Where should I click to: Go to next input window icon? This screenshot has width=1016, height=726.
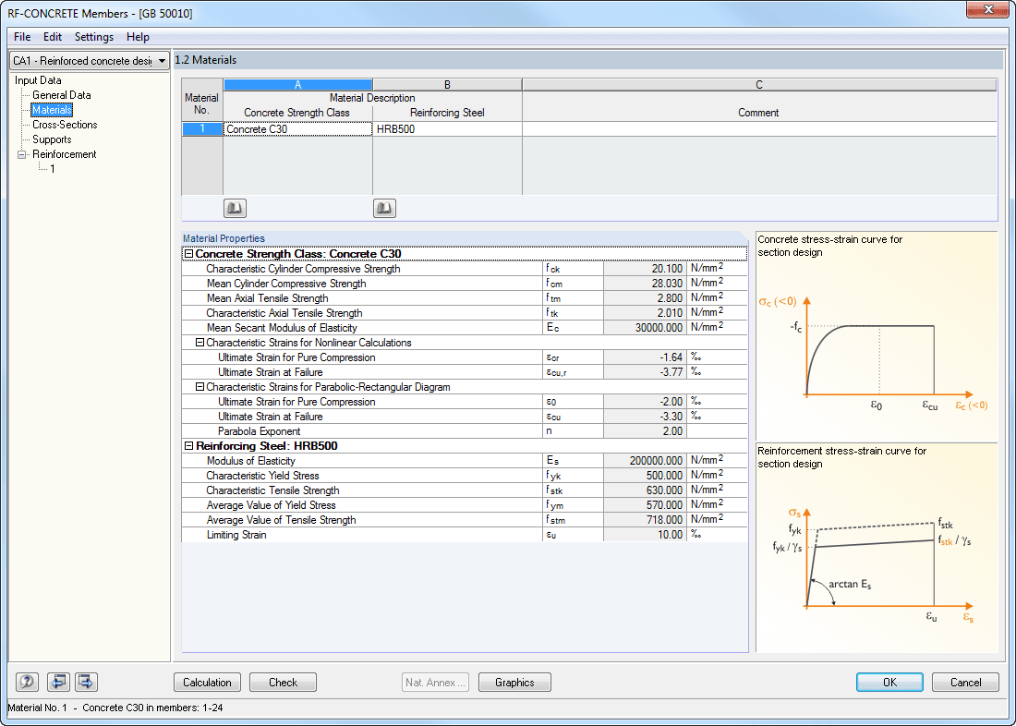point(86,682)
